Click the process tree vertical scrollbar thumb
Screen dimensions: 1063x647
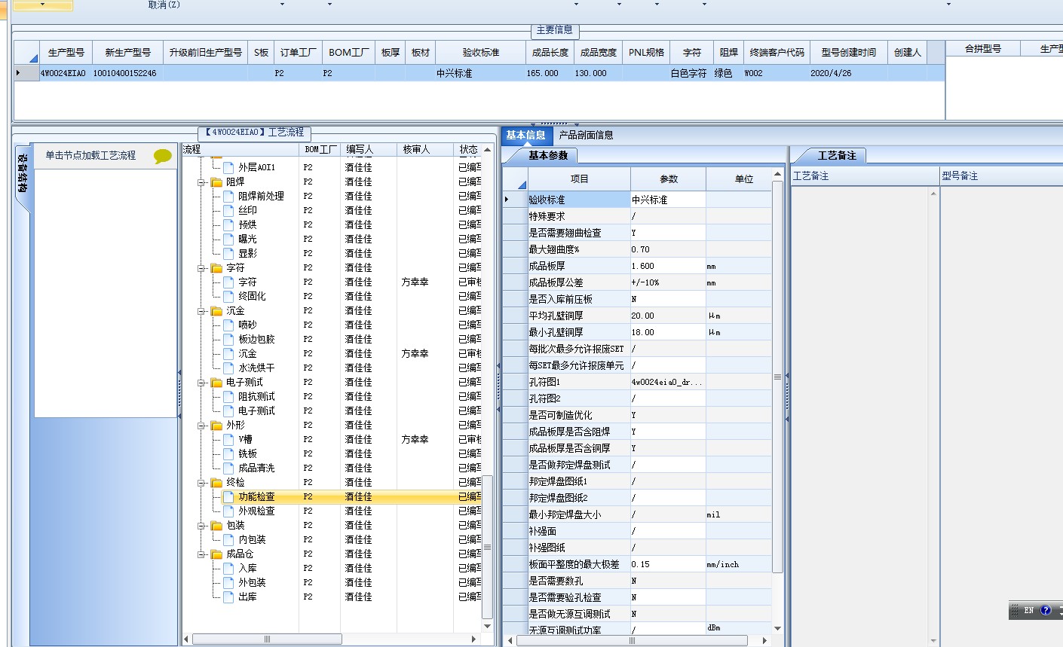(488, 547)
